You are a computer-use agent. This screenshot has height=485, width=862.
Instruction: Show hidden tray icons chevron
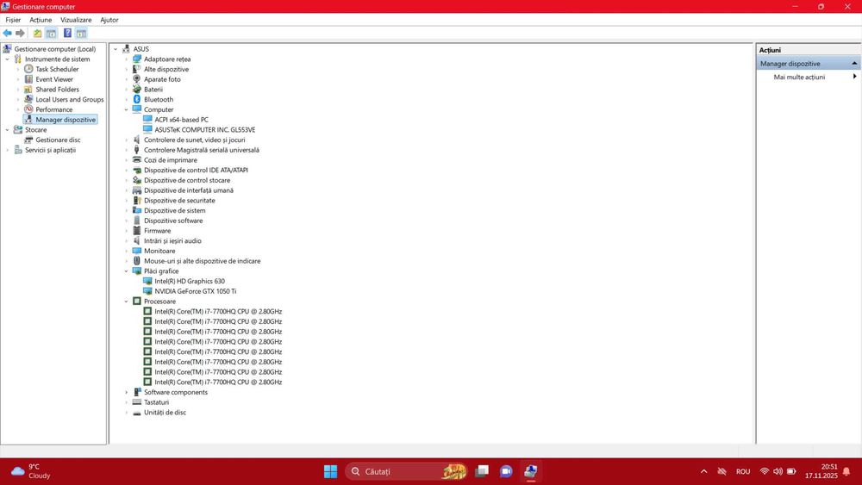[x=703, y=471]
